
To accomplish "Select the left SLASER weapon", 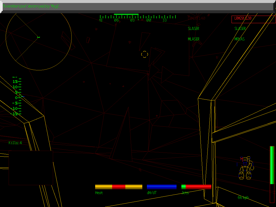I will pos(194,29).
